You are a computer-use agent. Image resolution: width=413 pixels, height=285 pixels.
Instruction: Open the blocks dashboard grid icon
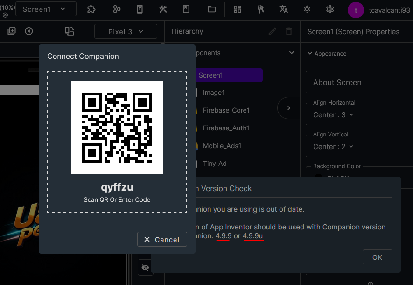238,9
